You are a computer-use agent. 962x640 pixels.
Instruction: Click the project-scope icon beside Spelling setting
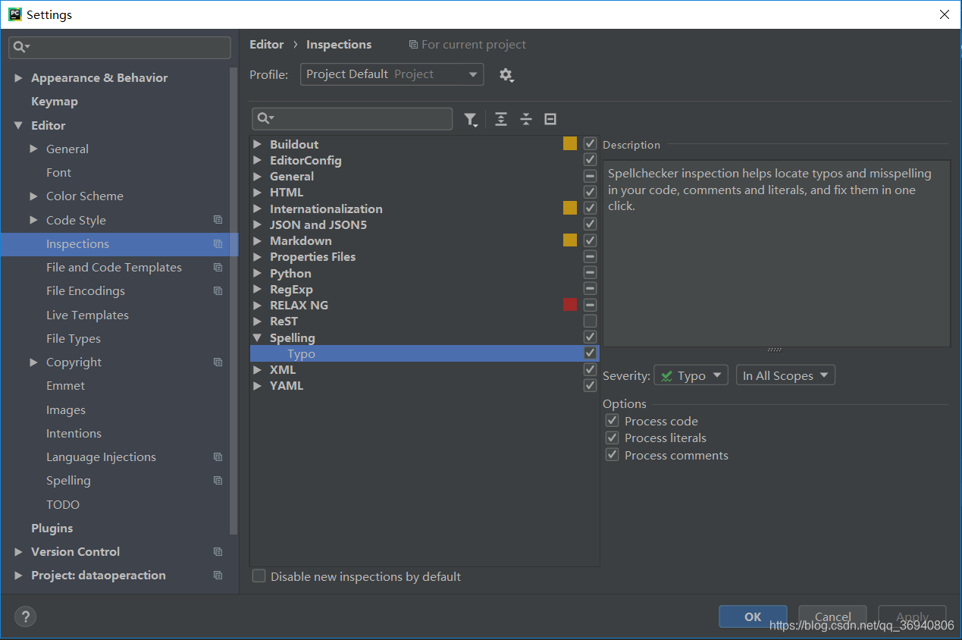(218, 481)
